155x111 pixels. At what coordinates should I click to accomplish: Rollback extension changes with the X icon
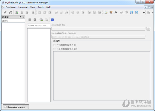click(x=35, y=20)
